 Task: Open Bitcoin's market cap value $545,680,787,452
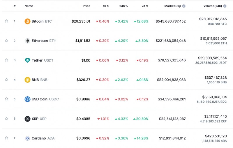(170, 21)
